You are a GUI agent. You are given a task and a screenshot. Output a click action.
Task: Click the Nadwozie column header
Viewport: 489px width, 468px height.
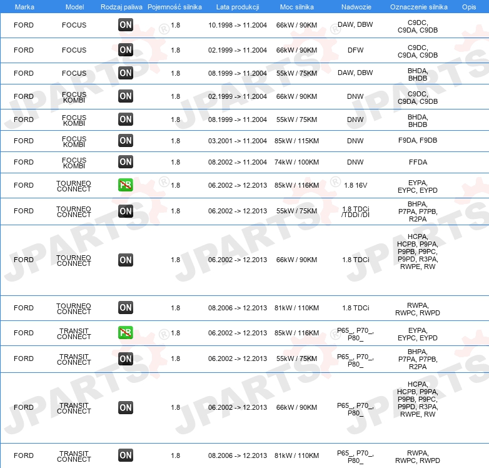(x=356, y=7)
